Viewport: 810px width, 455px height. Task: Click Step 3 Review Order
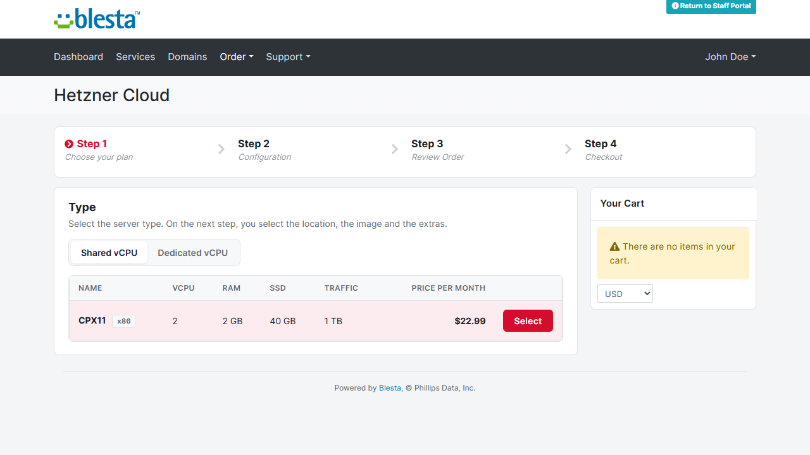point(438,150)
